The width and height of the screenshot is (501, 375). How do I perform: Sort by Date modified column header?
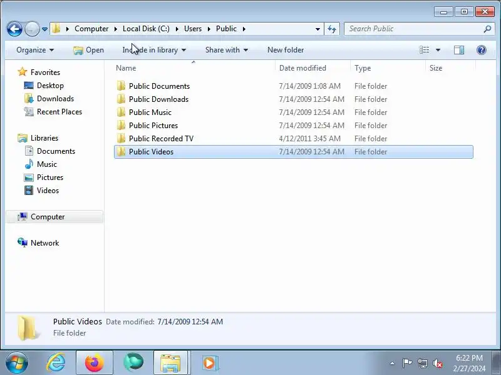coord(312,68)
